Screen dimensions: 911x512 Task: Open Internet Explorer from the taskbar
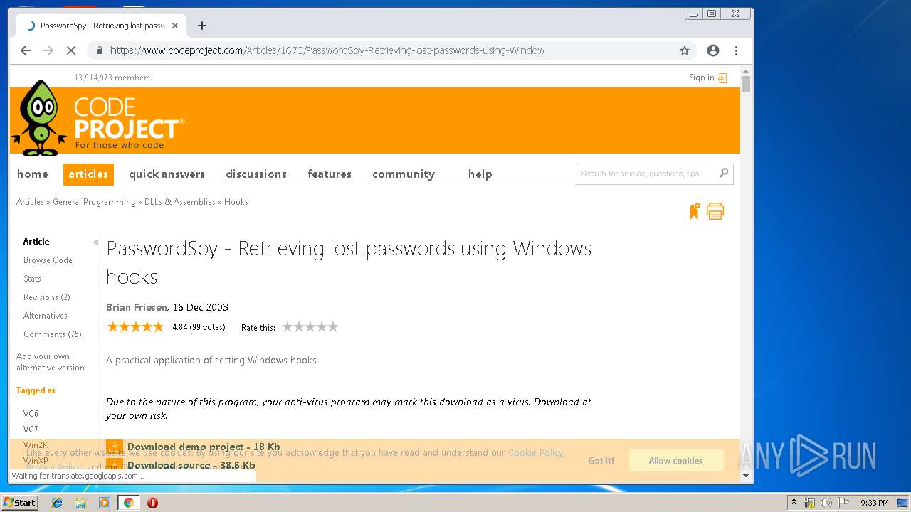(x=57, y=503)
